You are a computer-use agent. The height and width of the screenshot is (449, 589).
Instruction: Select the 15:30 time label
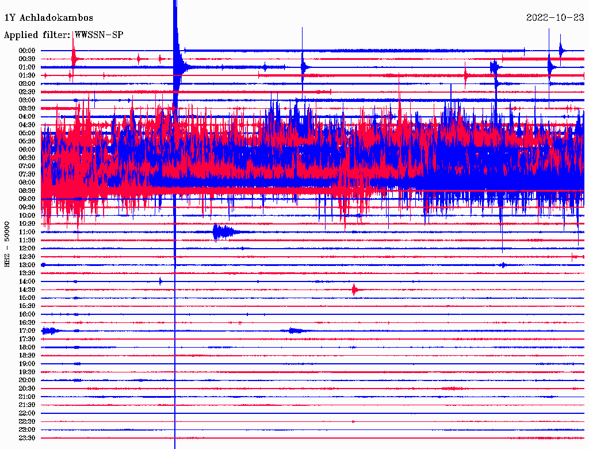27,306
